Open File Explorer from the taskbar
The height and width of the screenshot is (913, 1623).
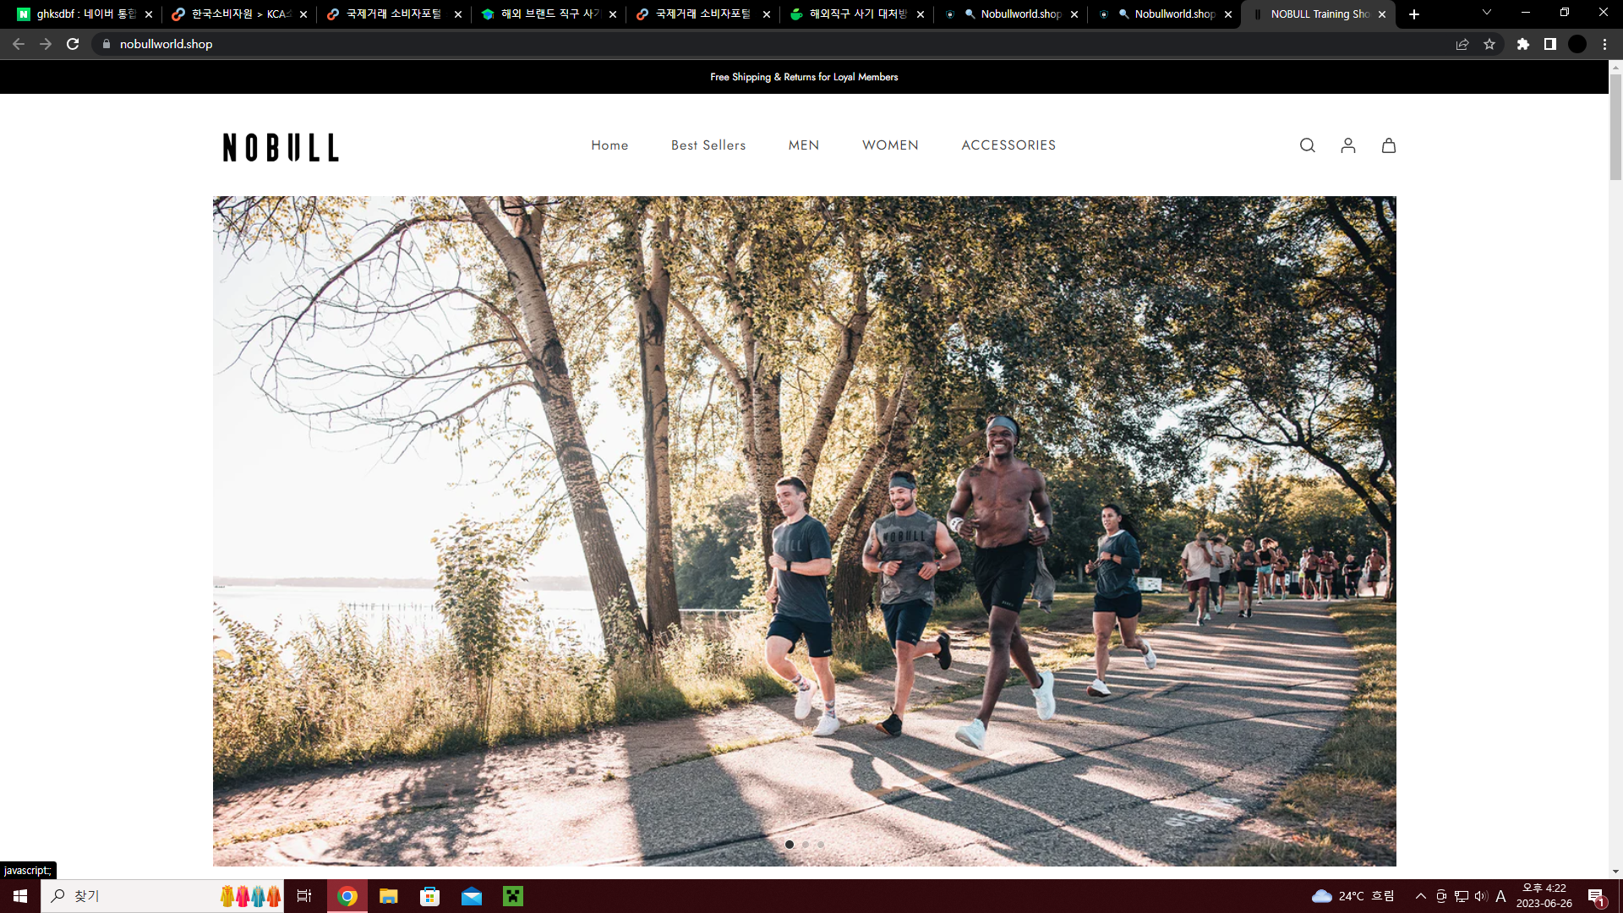[389, 896]
